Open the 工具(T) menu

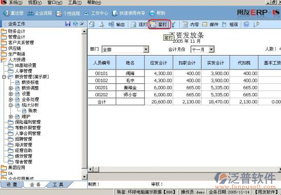click(x=75, y=3)
